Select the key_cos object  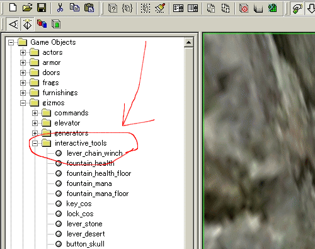pyautogui.click(x=79, y=204)
